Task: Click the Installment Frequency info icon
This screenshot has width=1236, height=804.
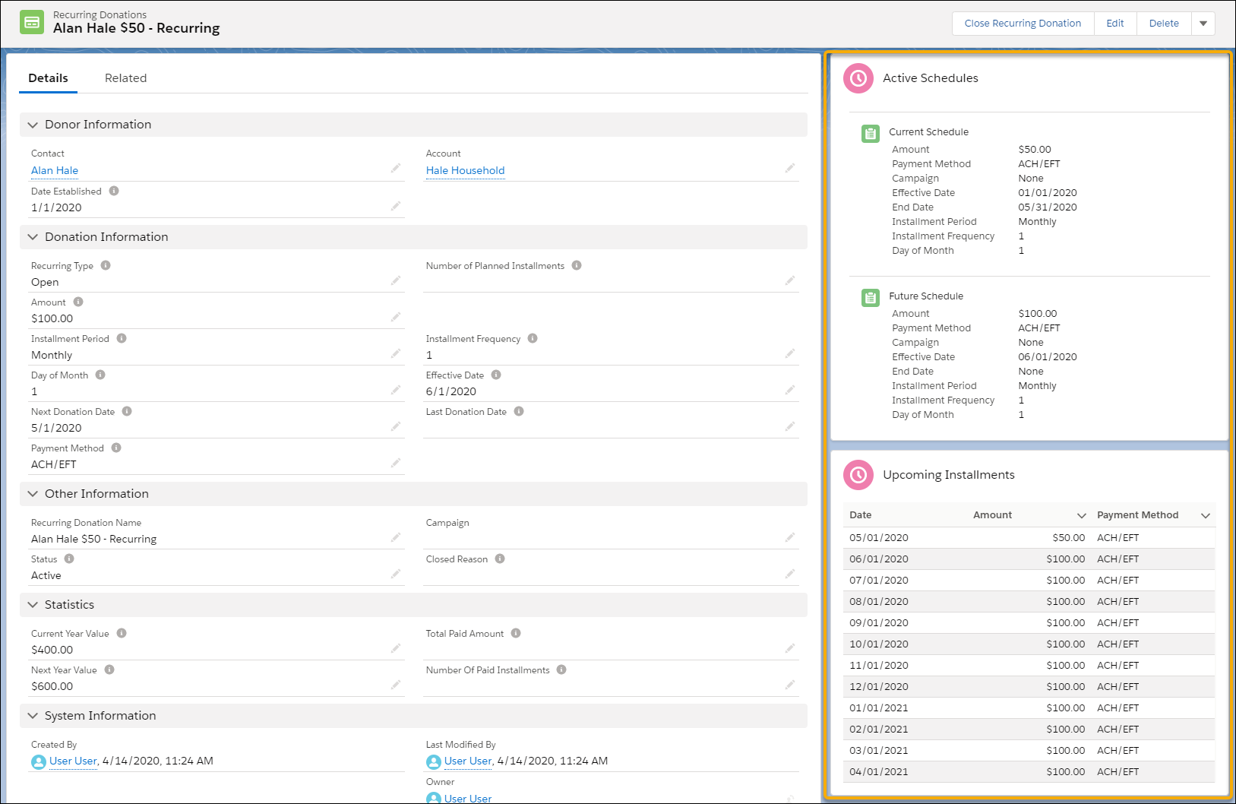Action: (533, 338)
